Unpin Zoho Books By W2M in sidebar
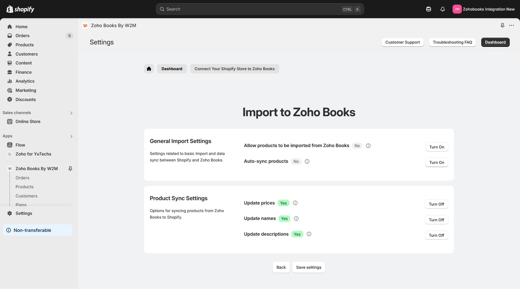This screenshot has width=520, height=289. 70,169
